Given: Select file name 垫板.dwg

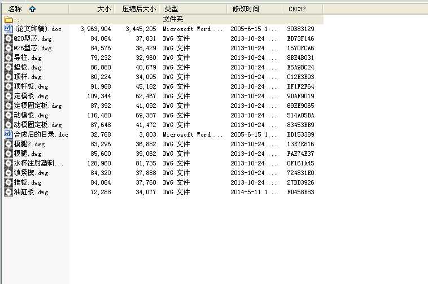Looking at the screenshot, I should (28, 67).
